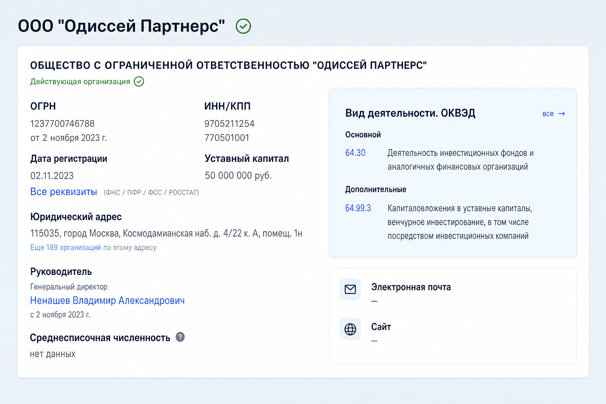Click the checkmark next to Действующая организация
Screen dimensions: 606x404
(139, 82)
